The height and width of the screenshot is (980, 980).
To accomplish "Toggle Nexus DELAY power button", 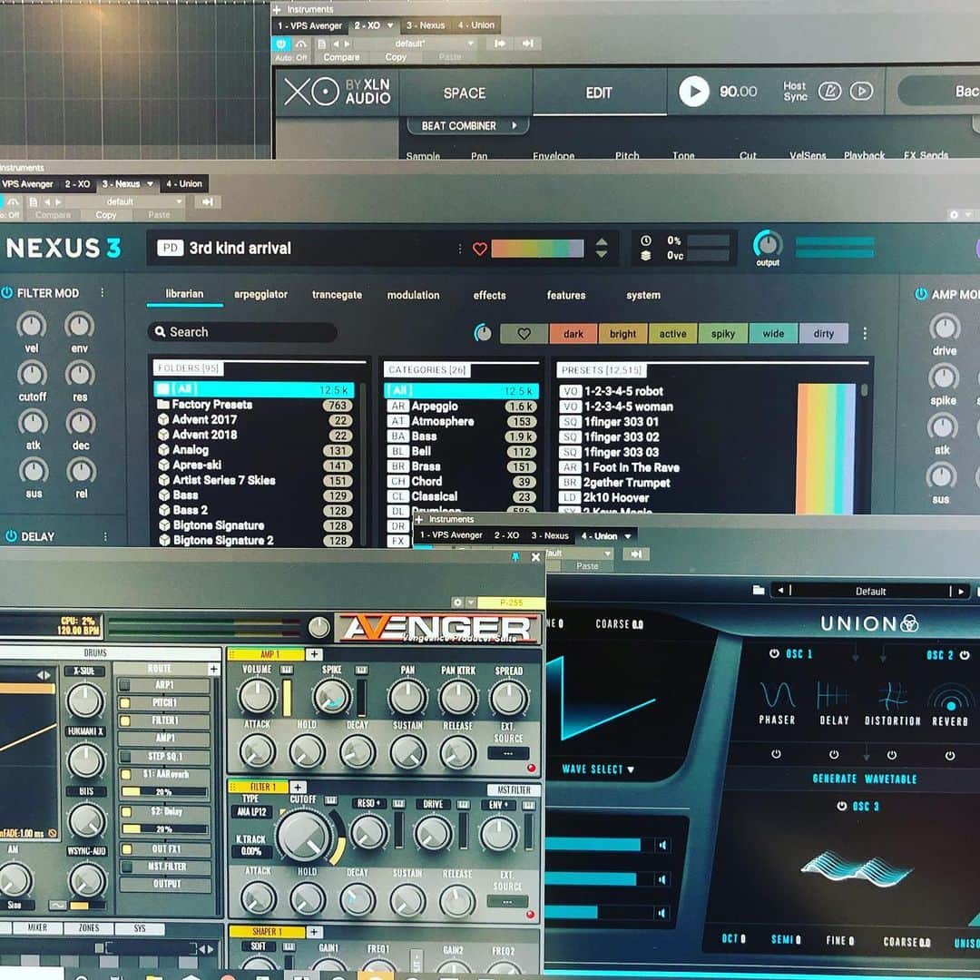I will point(11,535).
